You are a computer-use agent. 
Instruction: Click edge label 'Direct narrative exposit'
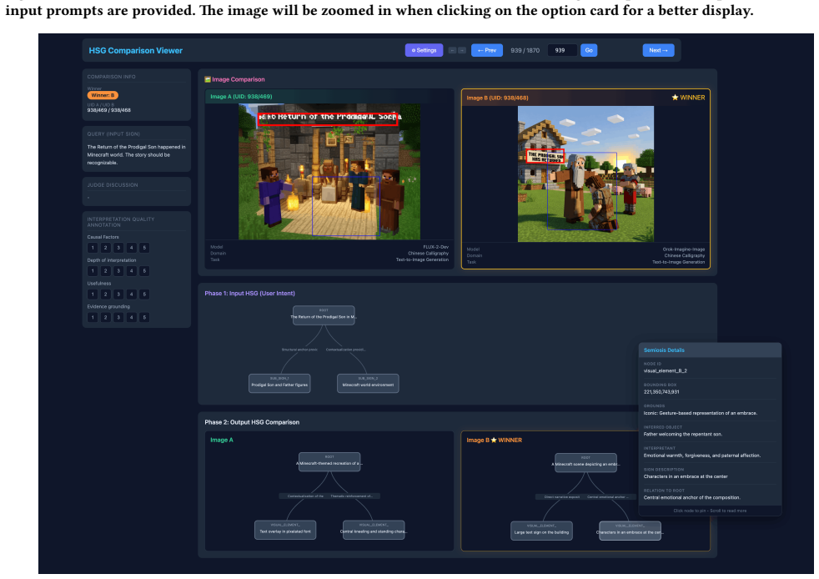pyautogui.click(x=562, y=496)
